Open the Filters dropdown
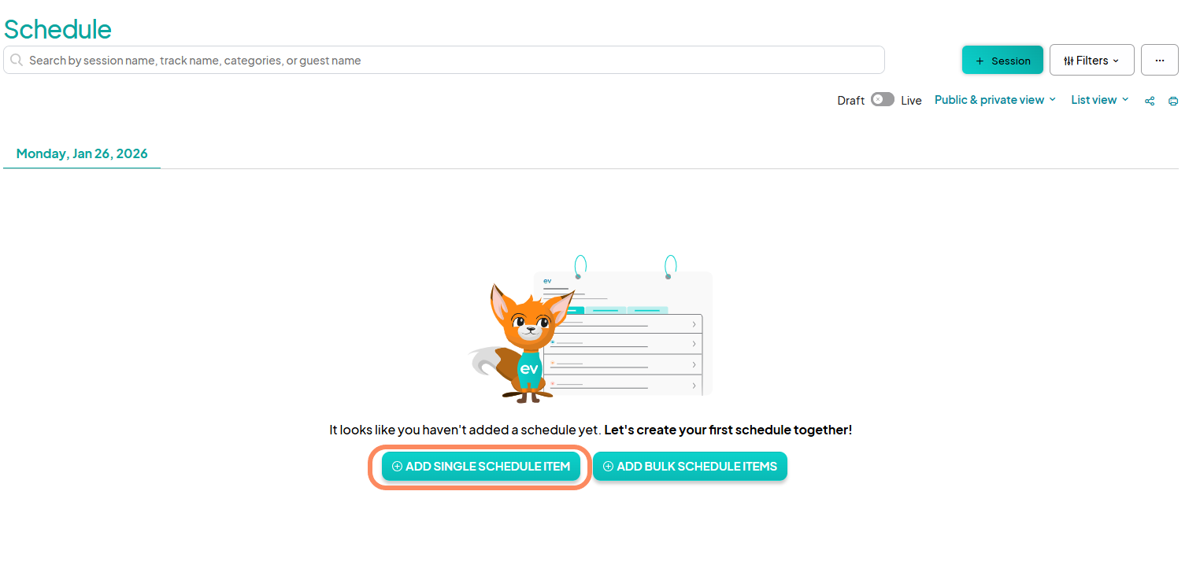 pyautogui.click(x=1091, y=61)
